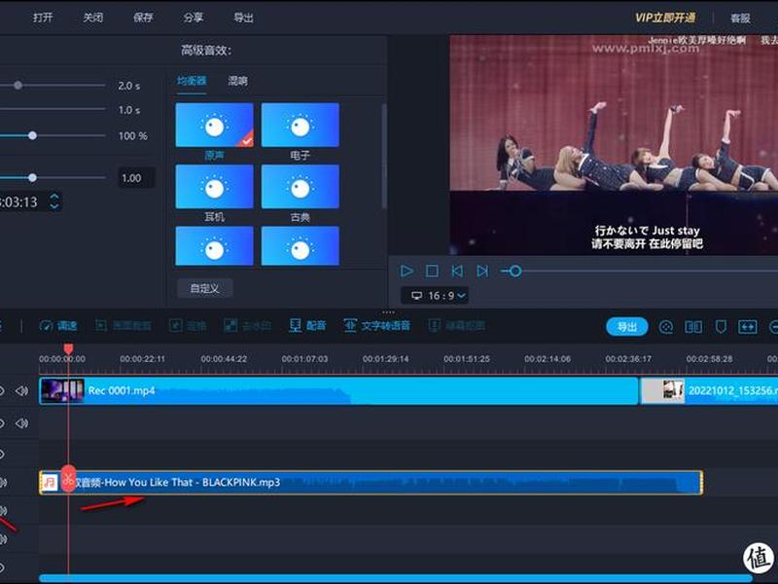Open the 16:9 aspect ratio dropdown
The height and width of the screenshot is (584, 778).
(x=435, y=296)
